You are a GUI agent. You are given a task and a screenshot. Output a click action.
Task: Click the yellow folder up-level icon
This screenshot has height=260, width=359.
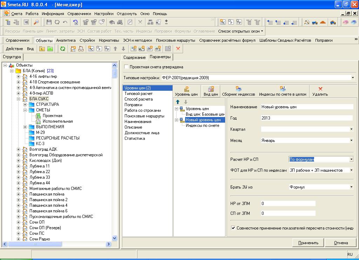(42, 48)
